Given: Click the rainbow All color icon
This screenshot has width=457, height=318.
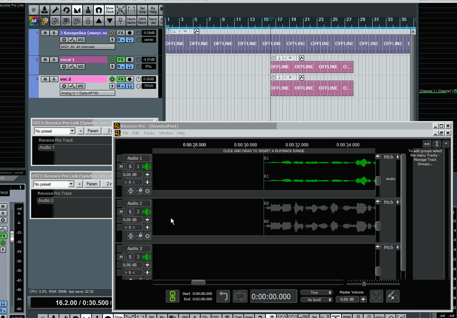Looking at the screenshot, I should (34, 21).
